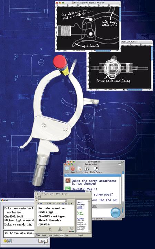This screenshot has height=249, width=155.
Task: Open the Help menu in the A.I.M. Frame window
Action: pyautogui.click(x=58, y=194)
